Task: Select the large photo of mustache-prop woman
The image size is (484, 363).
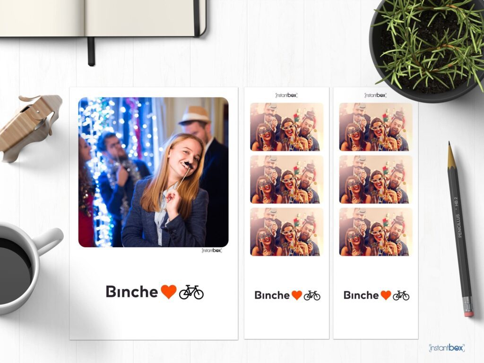Action: coord(154,172)
